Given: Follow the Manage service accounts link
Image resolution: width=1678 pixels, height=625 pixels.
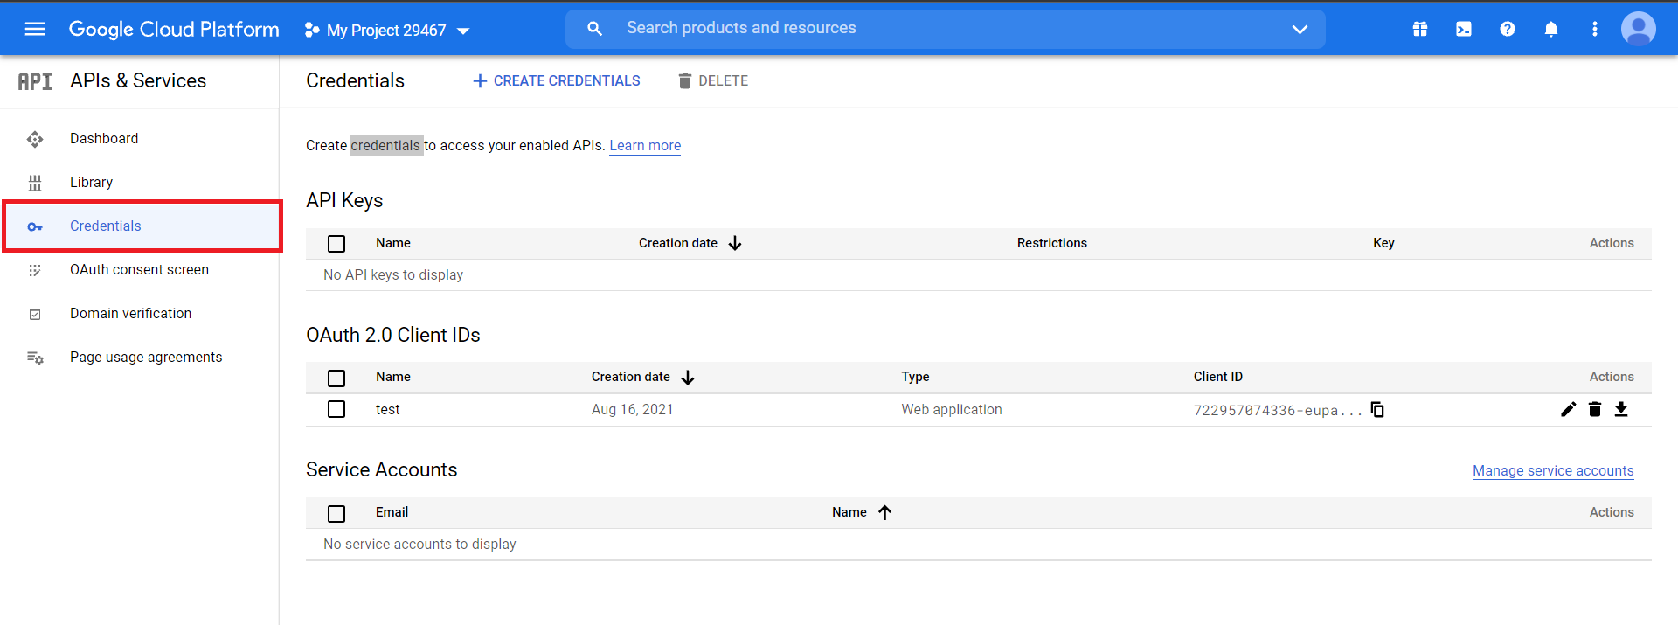Looking at the screenshot, I should pos(1552,471).
